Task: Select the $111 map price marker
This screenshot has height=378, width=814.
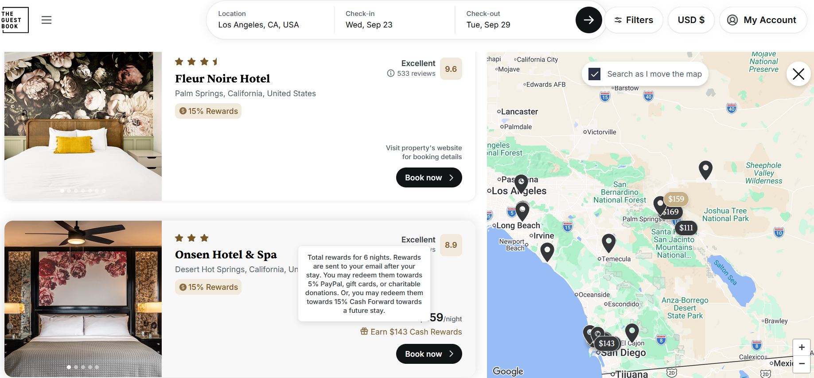Action: pyautogui.click(x=686, y=228)
